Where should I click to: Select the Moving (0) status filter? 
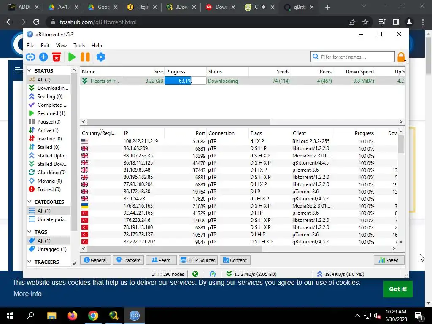(49, 181)
